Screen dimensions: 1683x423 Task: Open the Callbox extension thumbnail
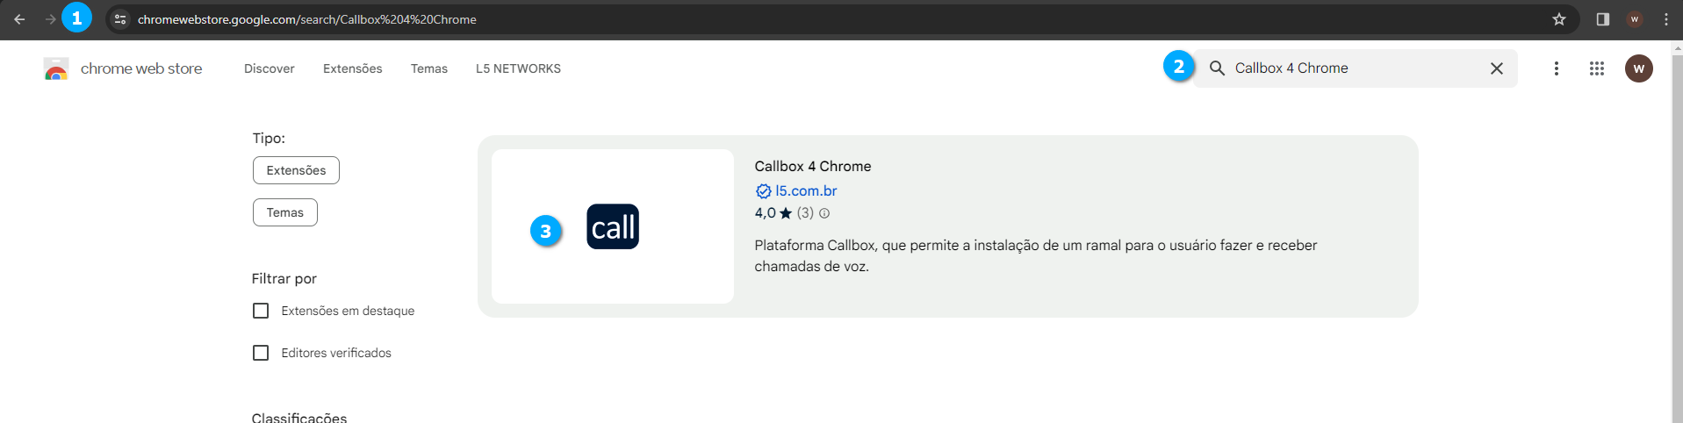click(x=613, y=226)
